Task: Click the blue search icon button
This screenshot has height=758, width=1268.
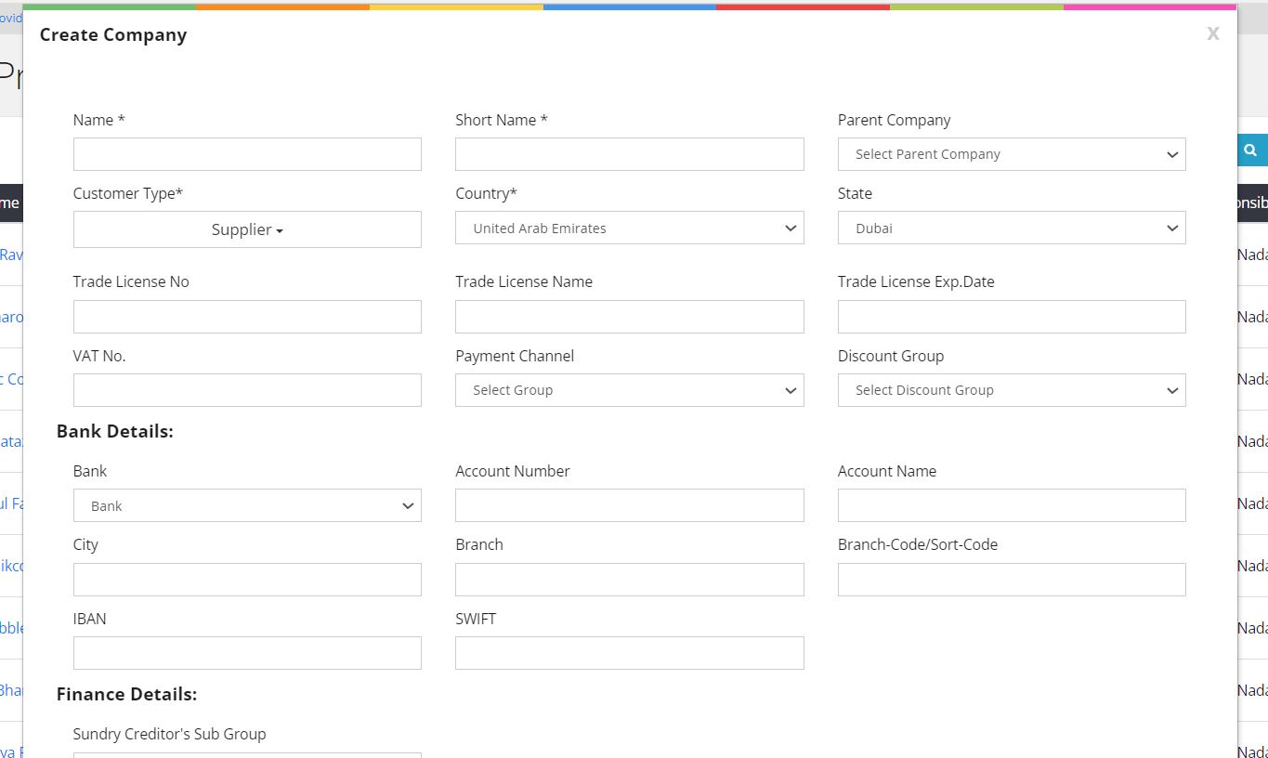Action: (x=1252, y=150)
